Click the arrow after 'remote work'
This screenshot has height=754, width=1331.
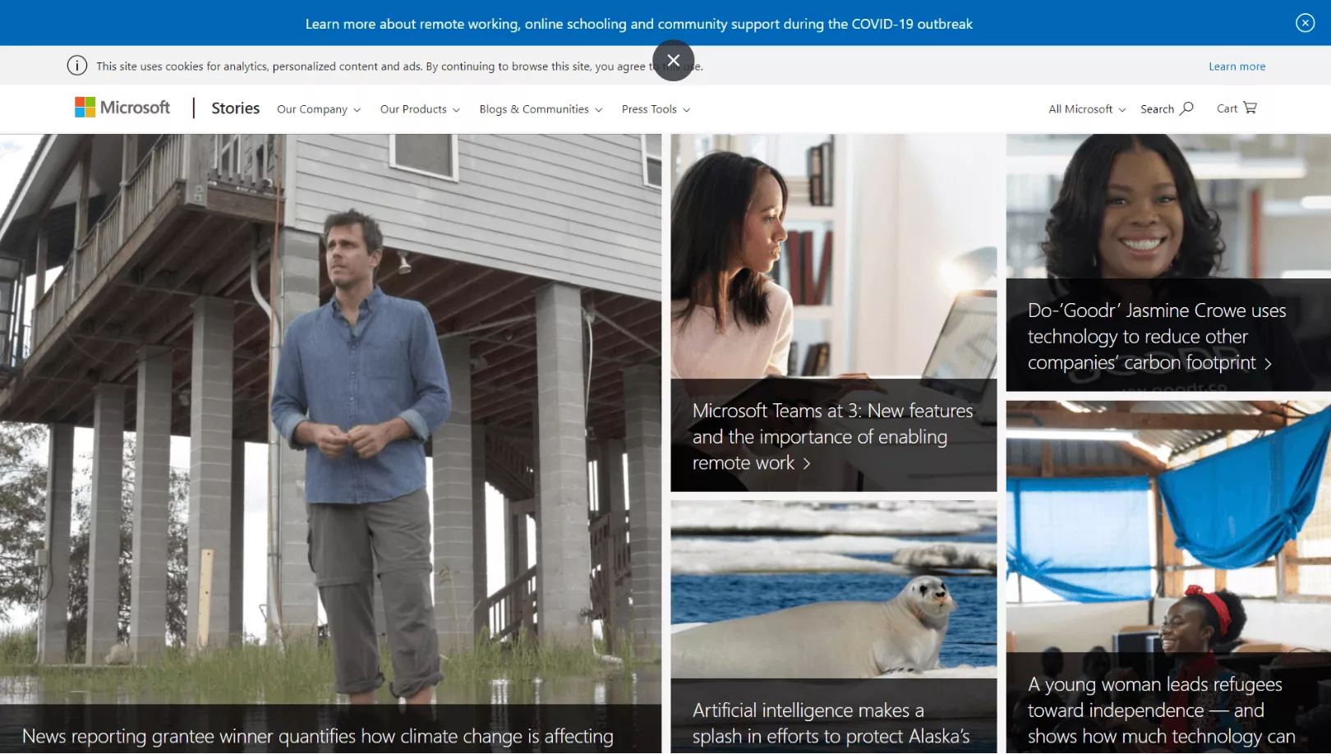pyautogui.click(x=807, y=464)
